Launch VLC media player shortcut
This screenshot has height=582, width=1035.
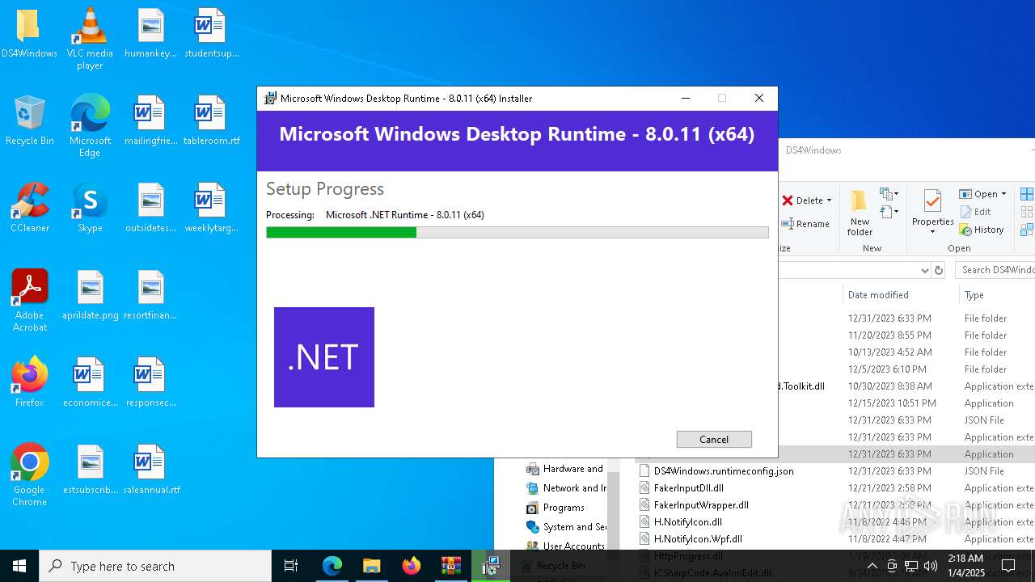90,39
